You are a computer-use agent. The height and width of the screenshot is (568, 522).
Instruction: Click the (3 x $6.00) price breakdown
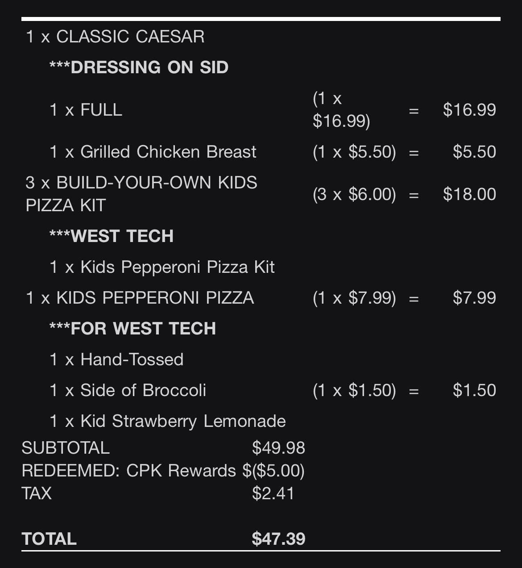pyautogui.click(x=354, y=194)
